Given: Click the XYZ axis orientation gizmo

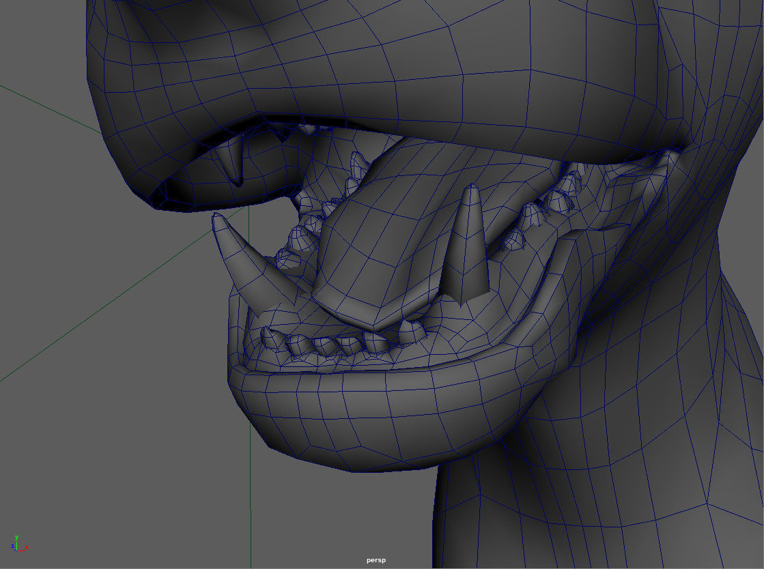Looking at the screenshot, I should tap(19, 544).
